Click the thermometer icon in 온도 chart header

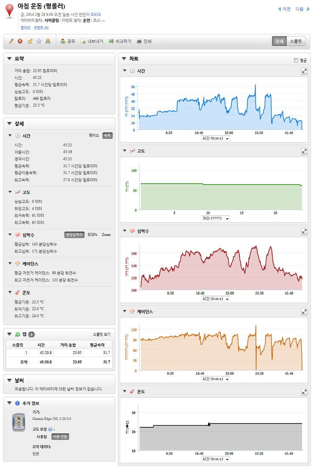pyautogui.click(x=132, y=391)
